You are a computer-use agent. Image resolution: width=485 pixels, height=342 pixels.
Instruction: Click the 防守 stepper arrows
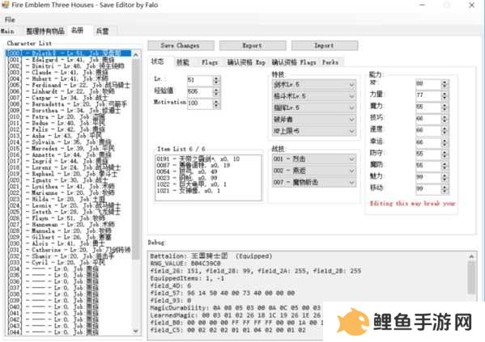click(445, 154)
